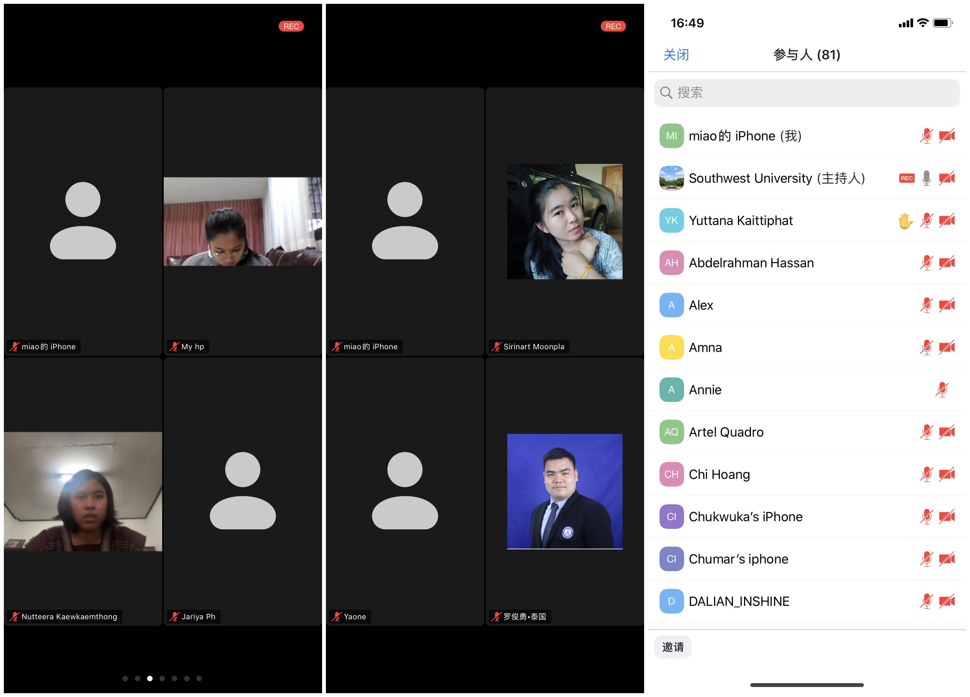The width and height of the screenshot is (970, 697).
Task: Click the search magnifier icon
Action: click(666, 92)
